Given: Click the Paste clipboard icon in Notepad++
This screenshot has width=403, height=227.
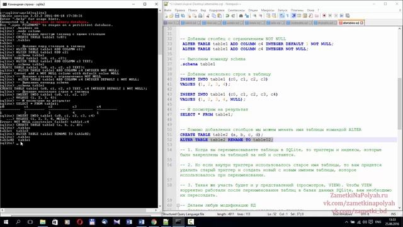Looking at the screenshot, I should [220, 16].
